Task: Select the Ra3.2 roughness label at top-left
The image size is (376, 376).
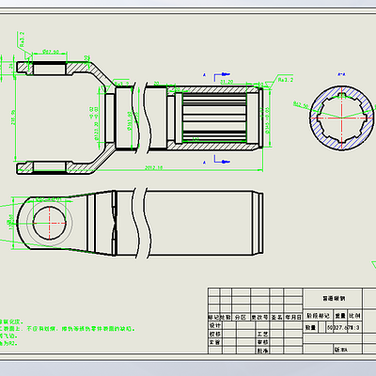Action: (22, 39)
